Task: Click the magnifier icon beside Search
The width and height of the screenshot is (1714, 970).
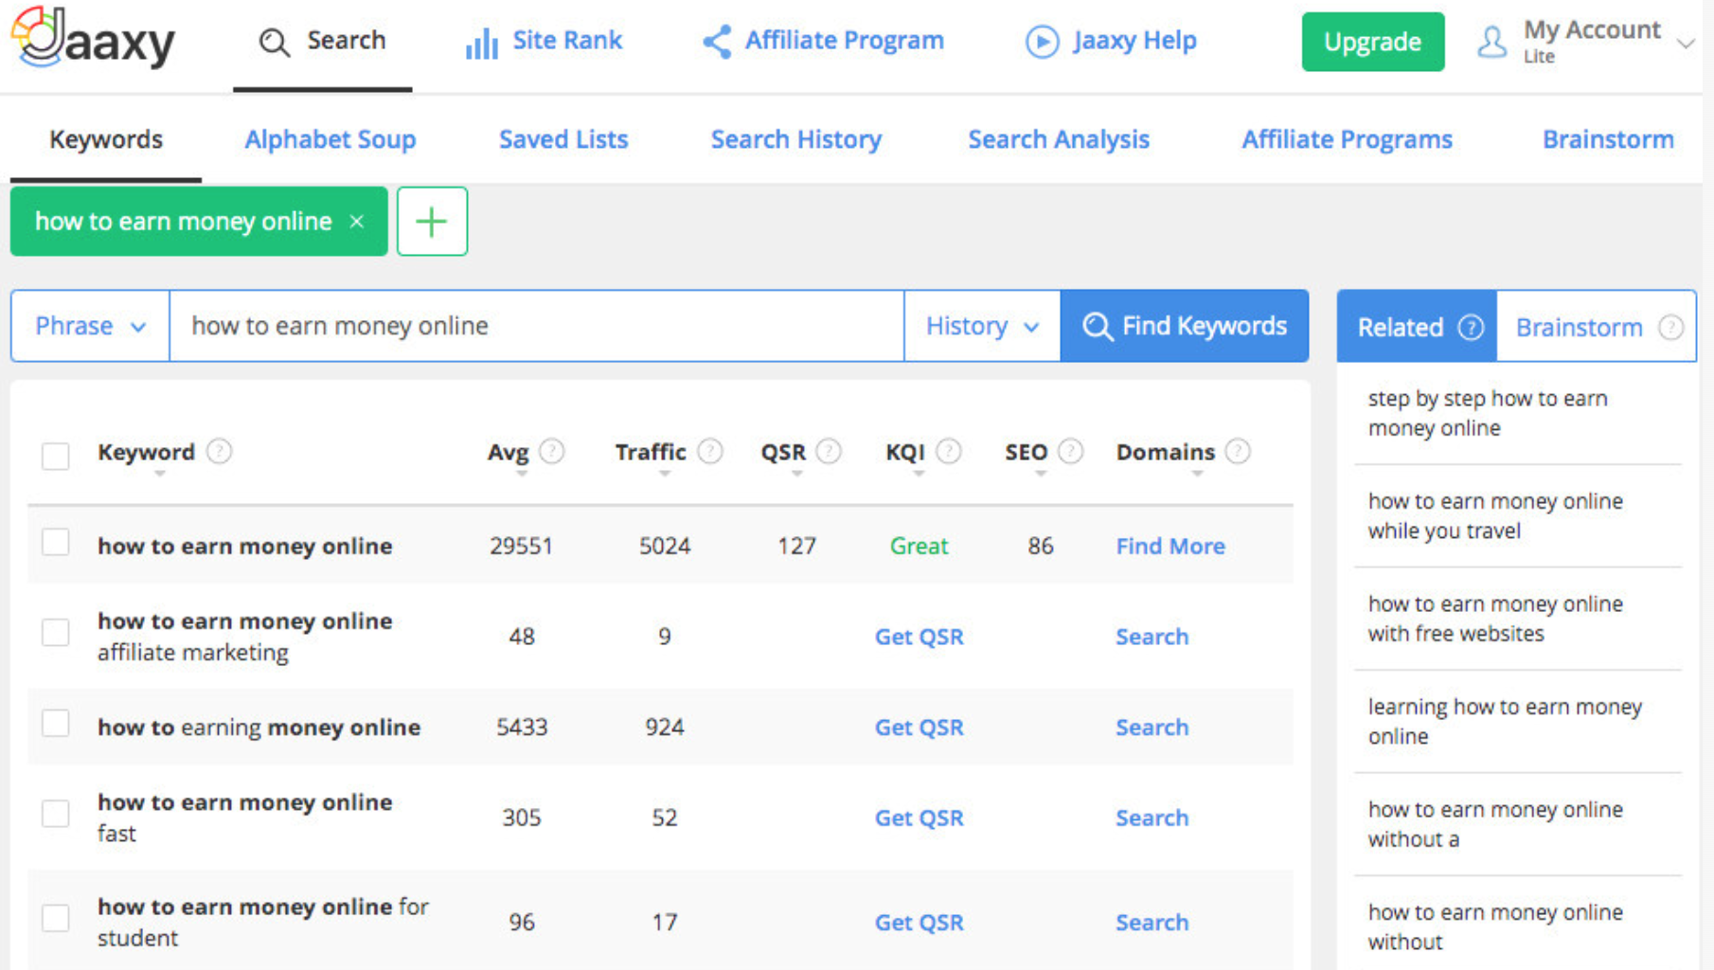Action: (275, 42)
